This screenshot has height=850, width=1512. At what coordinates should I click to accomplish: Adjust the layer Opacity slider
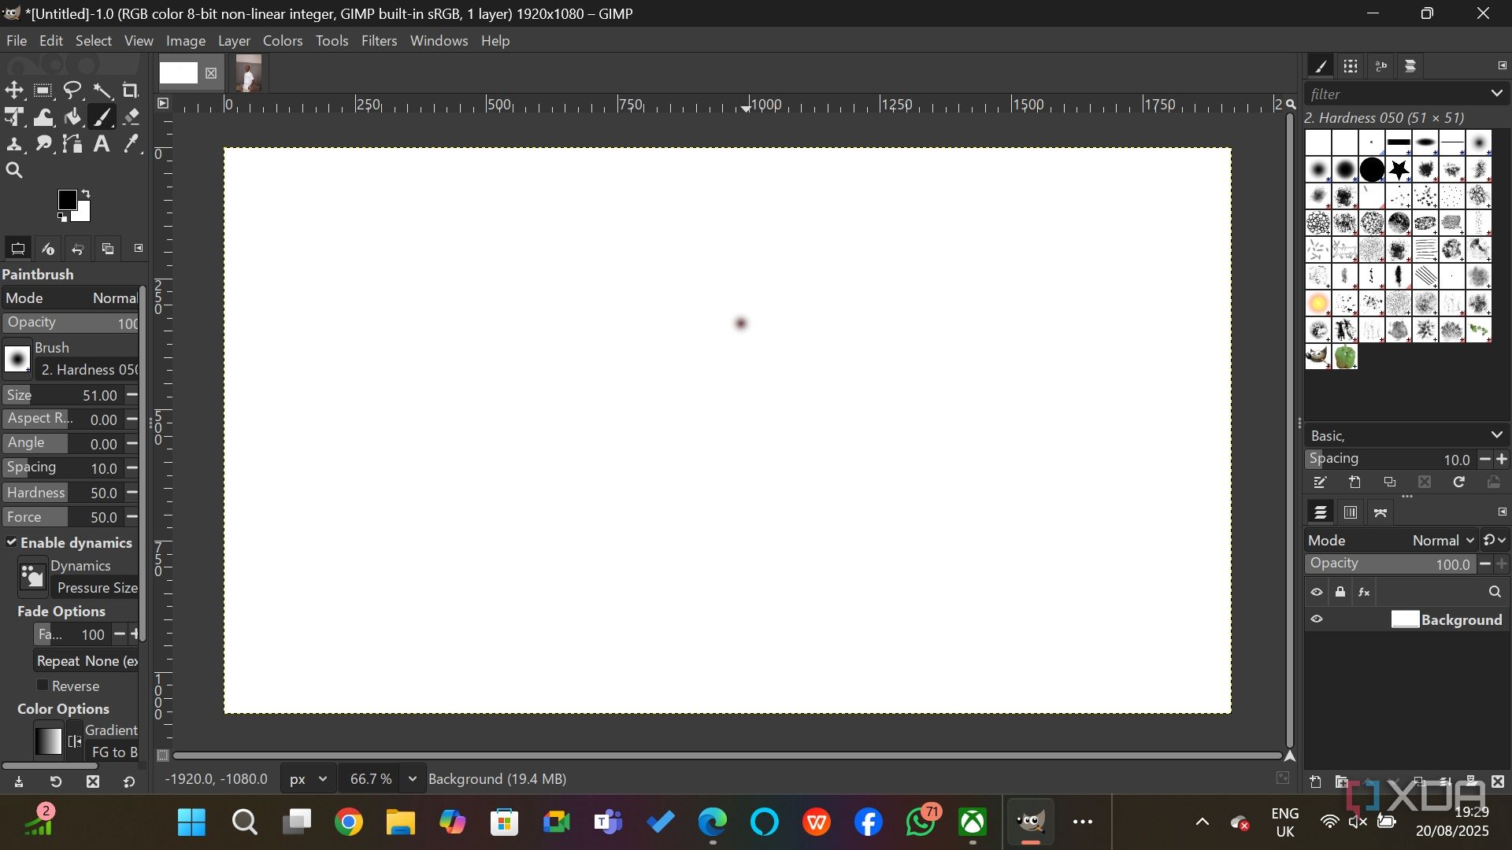(x=1390, y=564)
